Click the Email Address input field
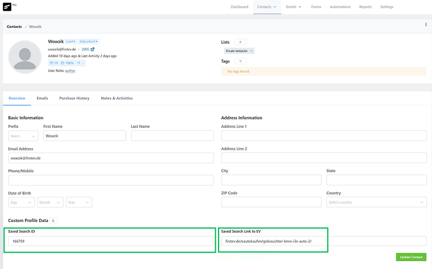 tap(111, 158)
